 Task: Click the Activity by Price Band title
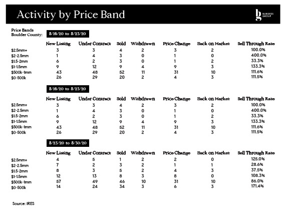71,15
